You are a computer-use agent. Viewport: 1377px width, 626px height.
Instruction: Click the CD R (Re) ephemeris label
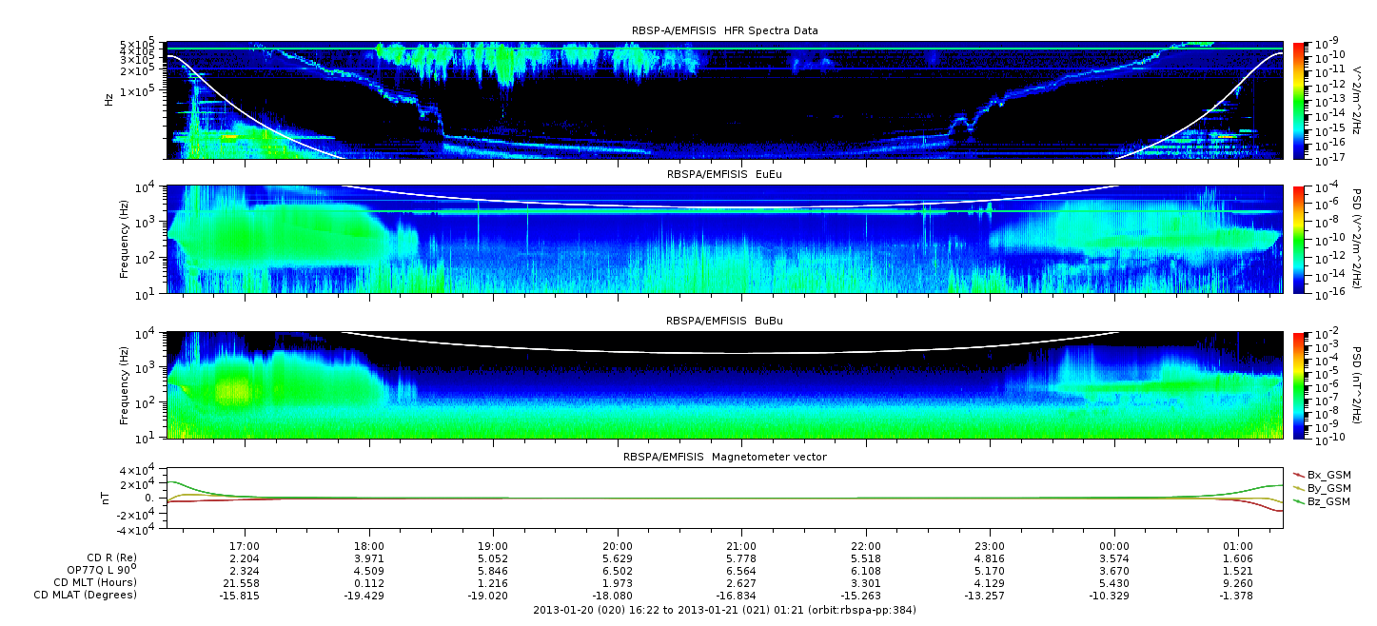(x=108, y=558)
